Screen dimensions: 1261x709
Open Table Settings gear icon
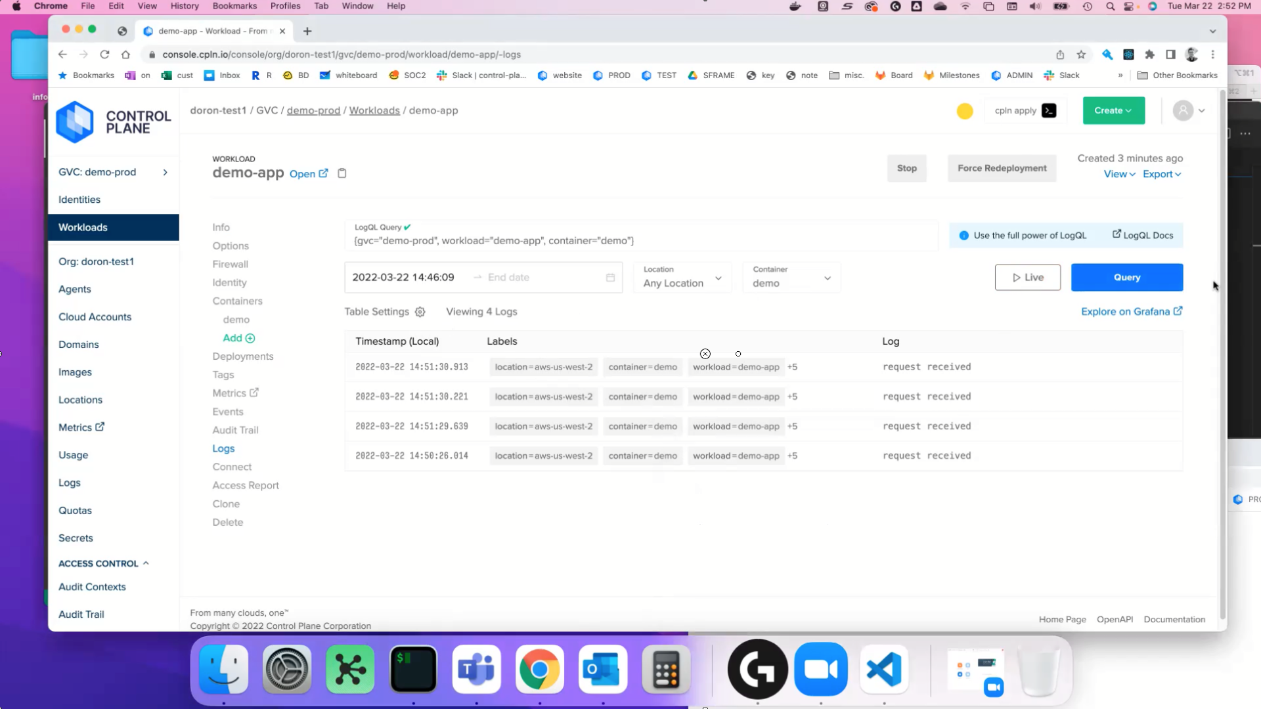click(420, 311)
